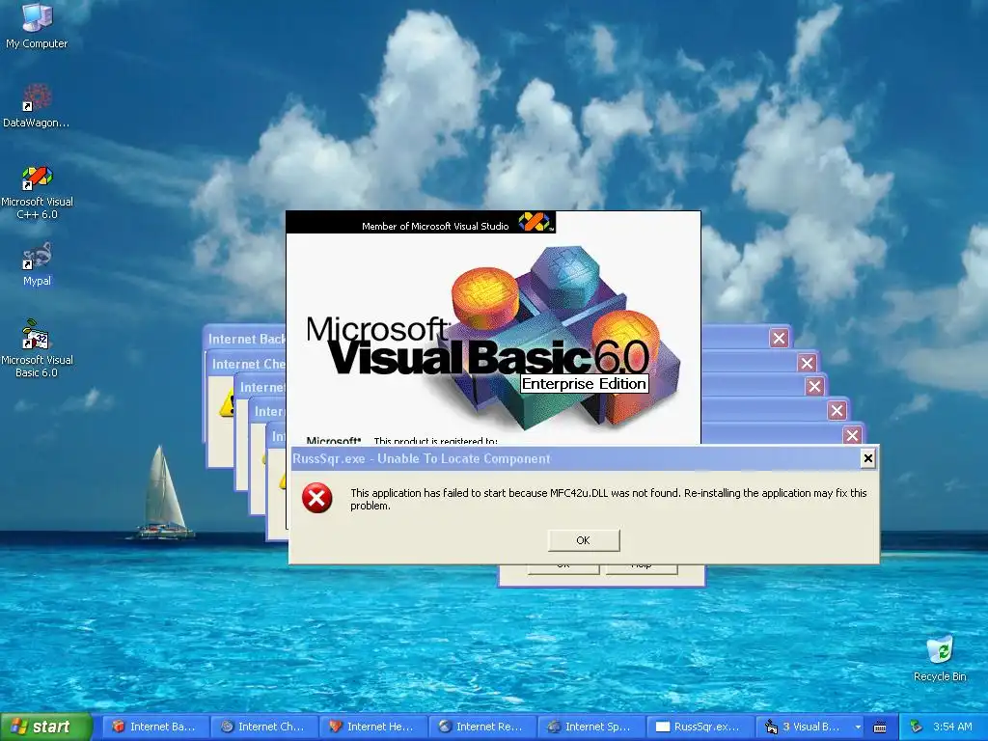Select the DataWagon desktop shortcut
Image resolution: width=988 pixels, height=741 pixels.
click(x=37, y=106)
